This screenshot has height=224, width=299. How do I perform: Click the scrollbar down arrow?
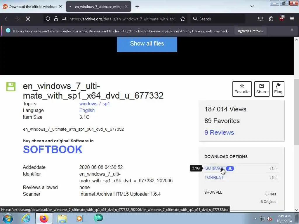pos(296,210)
